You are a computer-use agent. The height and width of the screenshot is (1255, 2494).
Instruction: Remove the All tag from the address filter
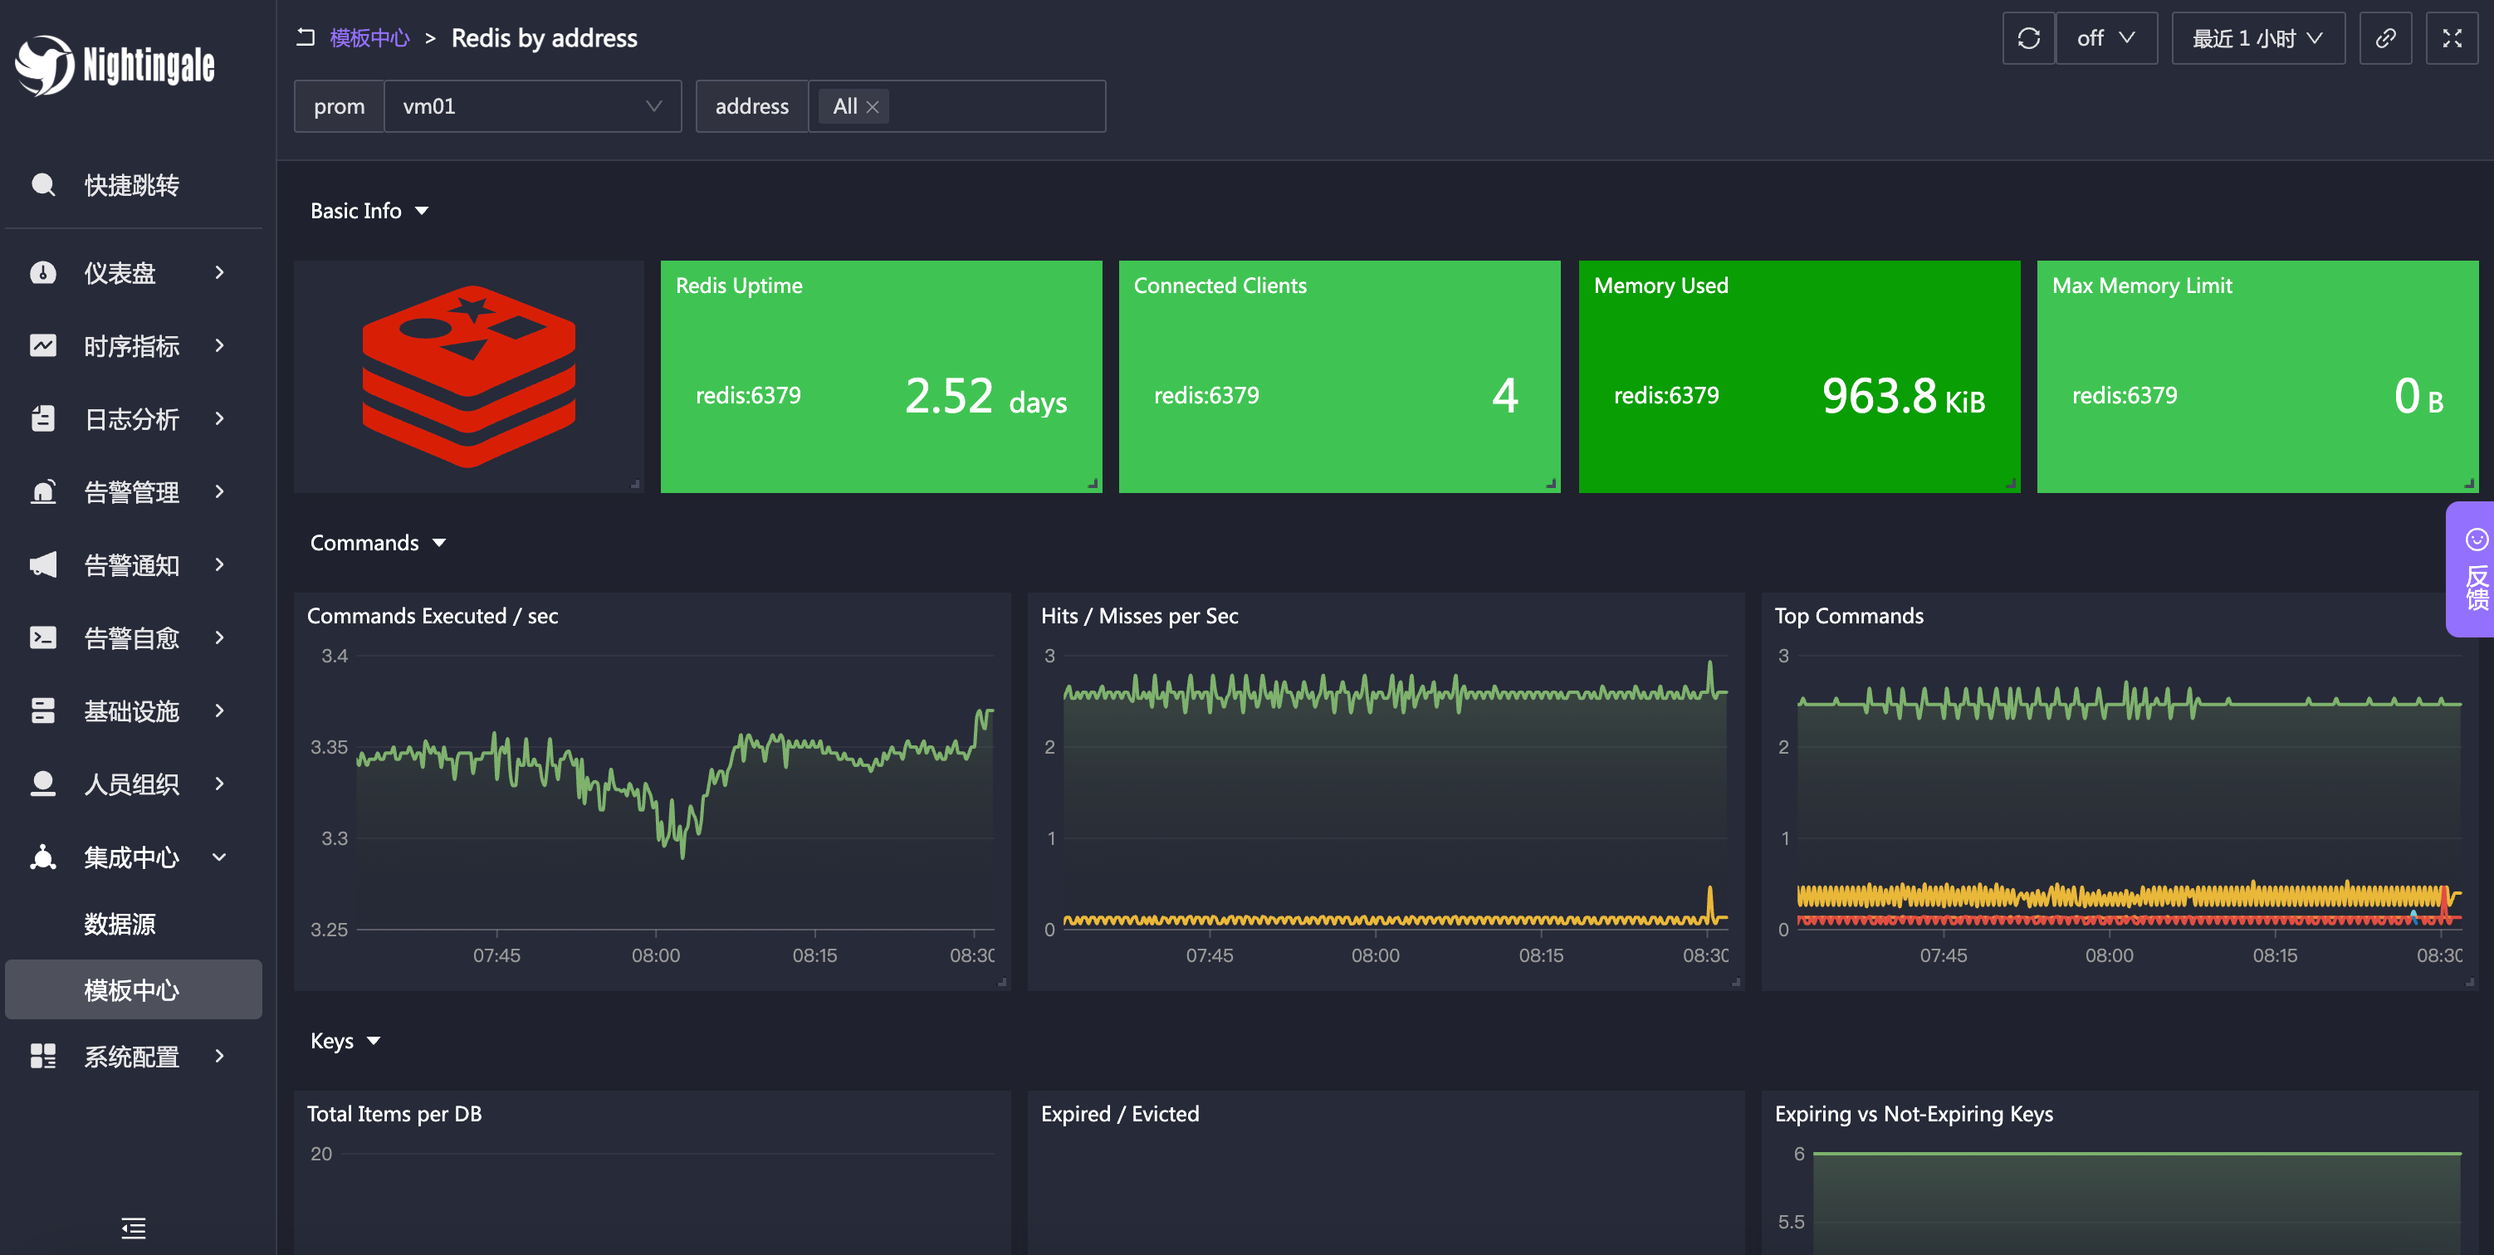[x=873, y=107]
